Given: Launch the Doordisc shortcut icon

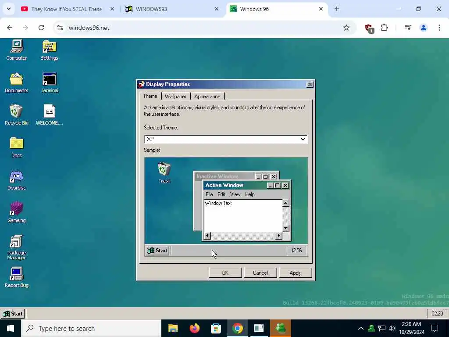Looking at the screenshot, I should click(x=16, y=180).
